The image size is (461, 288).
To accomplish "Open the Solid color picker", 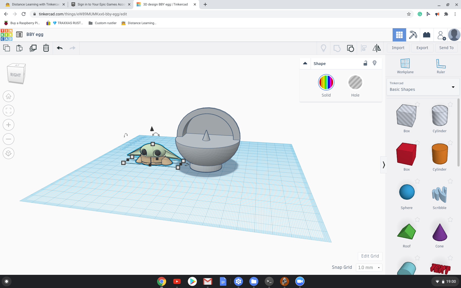I will tap(326, 82).
